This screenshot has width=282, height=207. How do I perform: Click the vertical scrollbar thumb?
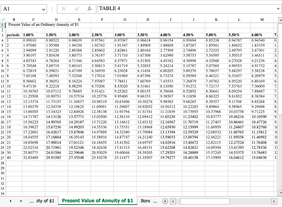click(x=280, y=69)
